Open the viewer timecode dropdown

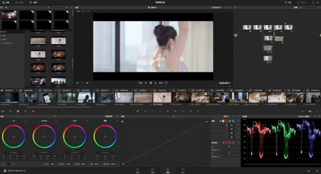pos(217,7)
